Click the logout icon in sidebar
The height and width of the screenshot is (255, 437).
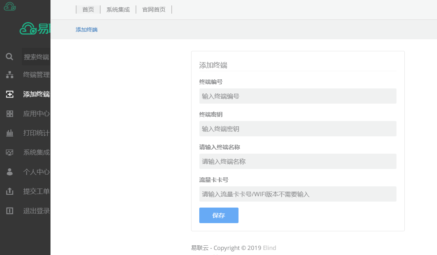click(10, 211)
